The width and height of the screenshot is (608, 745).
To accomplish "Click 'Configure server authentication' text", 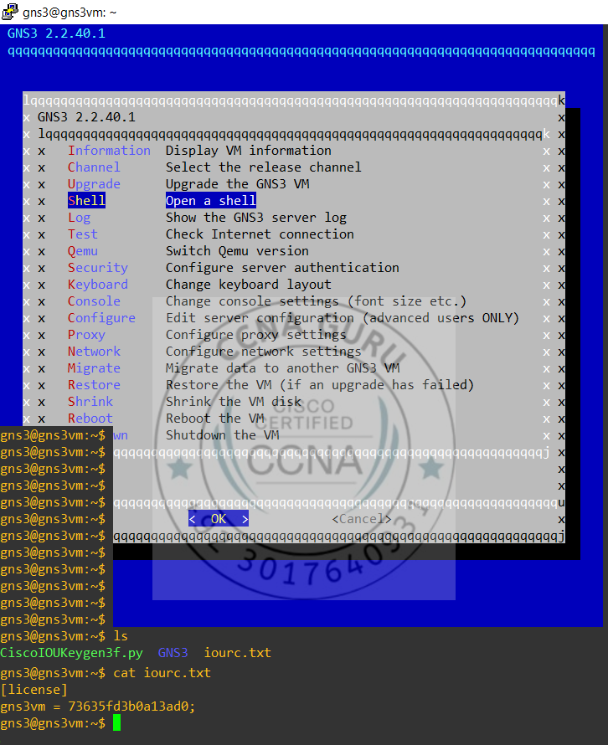I will 283,268.
